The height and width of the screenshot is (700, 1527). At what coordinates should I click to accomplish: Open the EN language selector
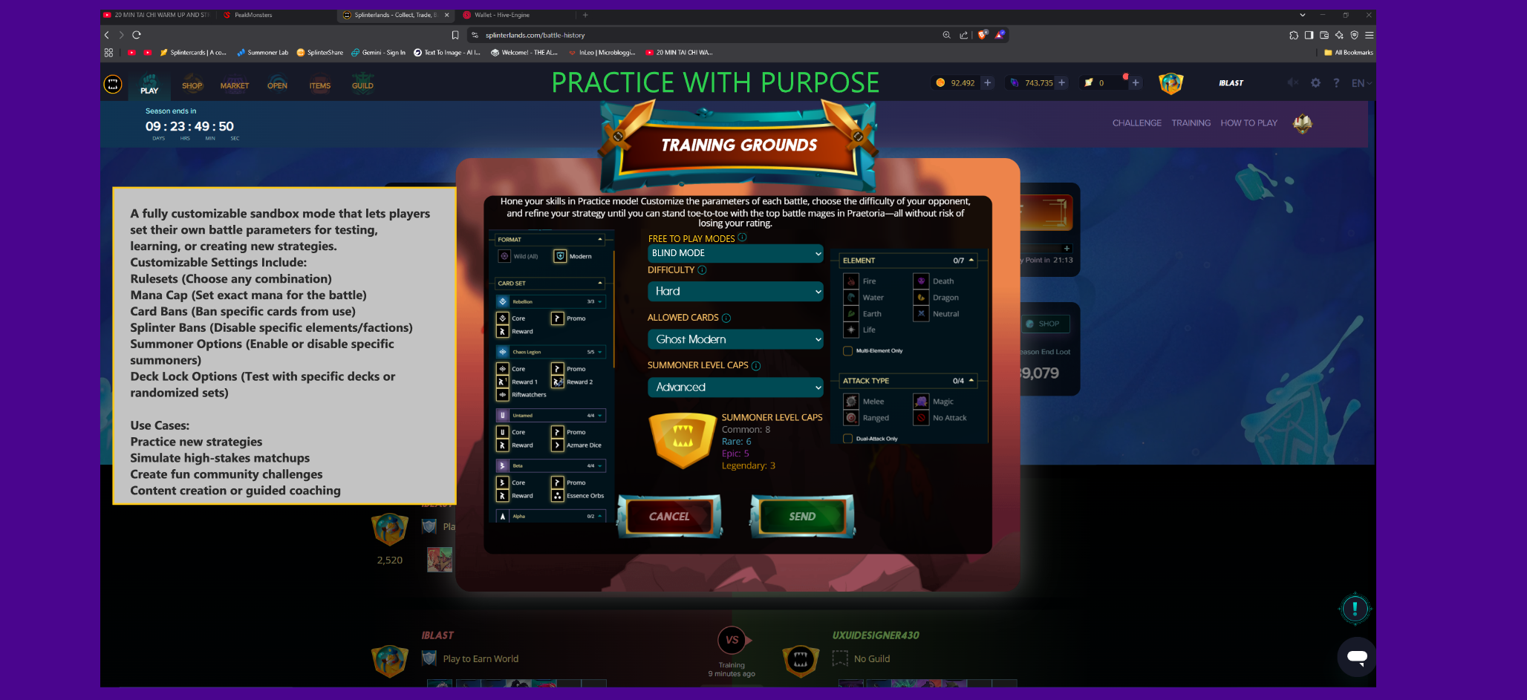point(1361,83)
